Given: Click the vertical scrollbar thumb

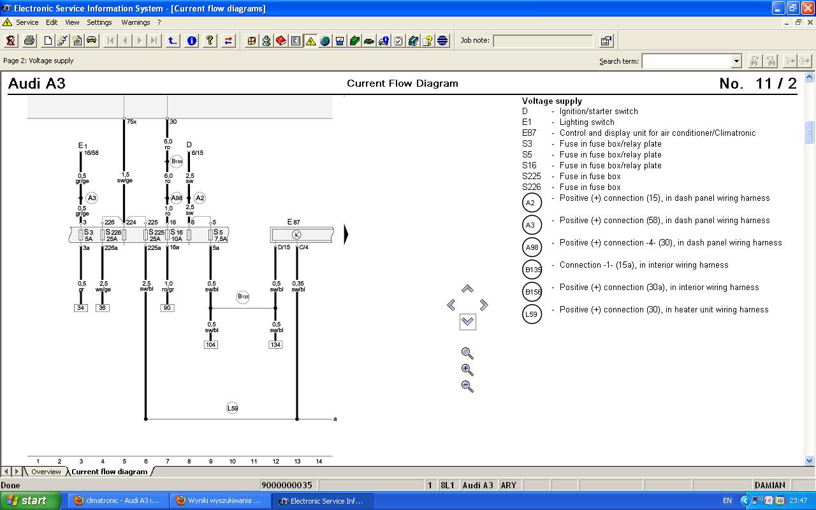Looking at the screenshot, I should 810,132.
